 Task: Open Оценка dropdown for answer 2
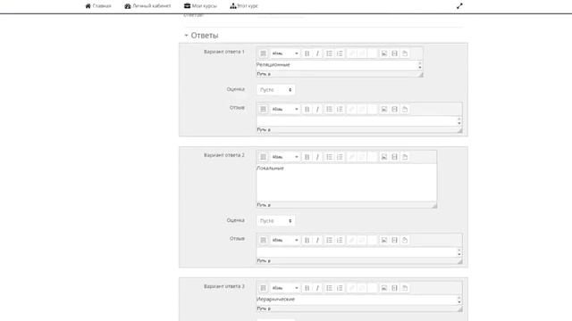point(276,221)
